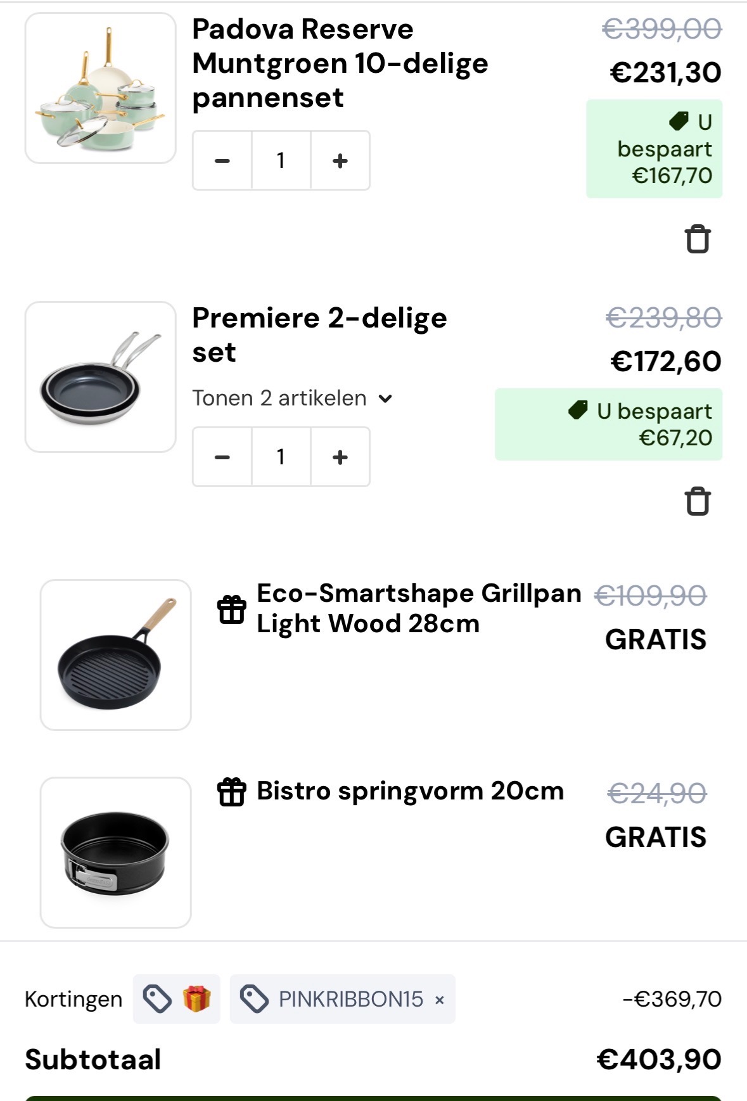Remove Premiere 2-delige set via trash icon
The height and width of the screenshot is (1101, 747).
698,502
